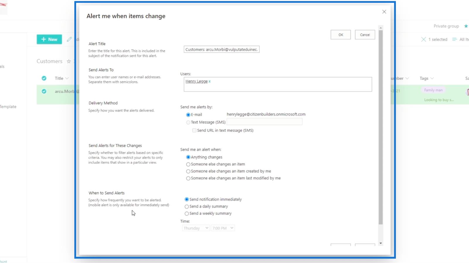This screenshot has height=263, width=469.
Task: Click inside the Users input box
Action: pyautogui.click(x=278, y=84)
